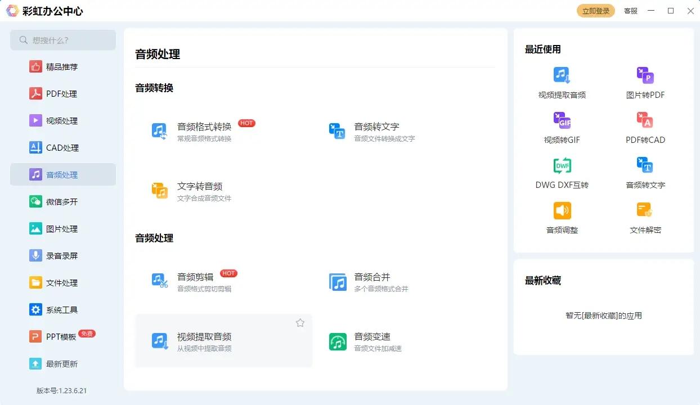This screenshot has height=405, width=700.
Task: Click HOT badge beside 音频剪辑
Action: click(x=228, y=273)
